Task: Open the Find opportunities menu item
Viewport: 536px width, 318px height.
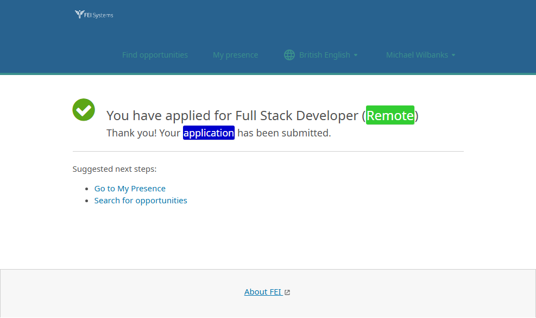Action: [x=155, y=55]
